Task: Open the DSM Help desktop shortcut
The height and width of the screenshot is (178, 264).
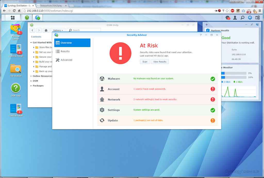Action: [16, 90]
